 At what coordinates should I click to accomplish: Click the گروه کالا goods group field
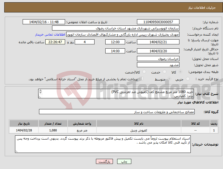pyautogui.click(x=117, y=112)
